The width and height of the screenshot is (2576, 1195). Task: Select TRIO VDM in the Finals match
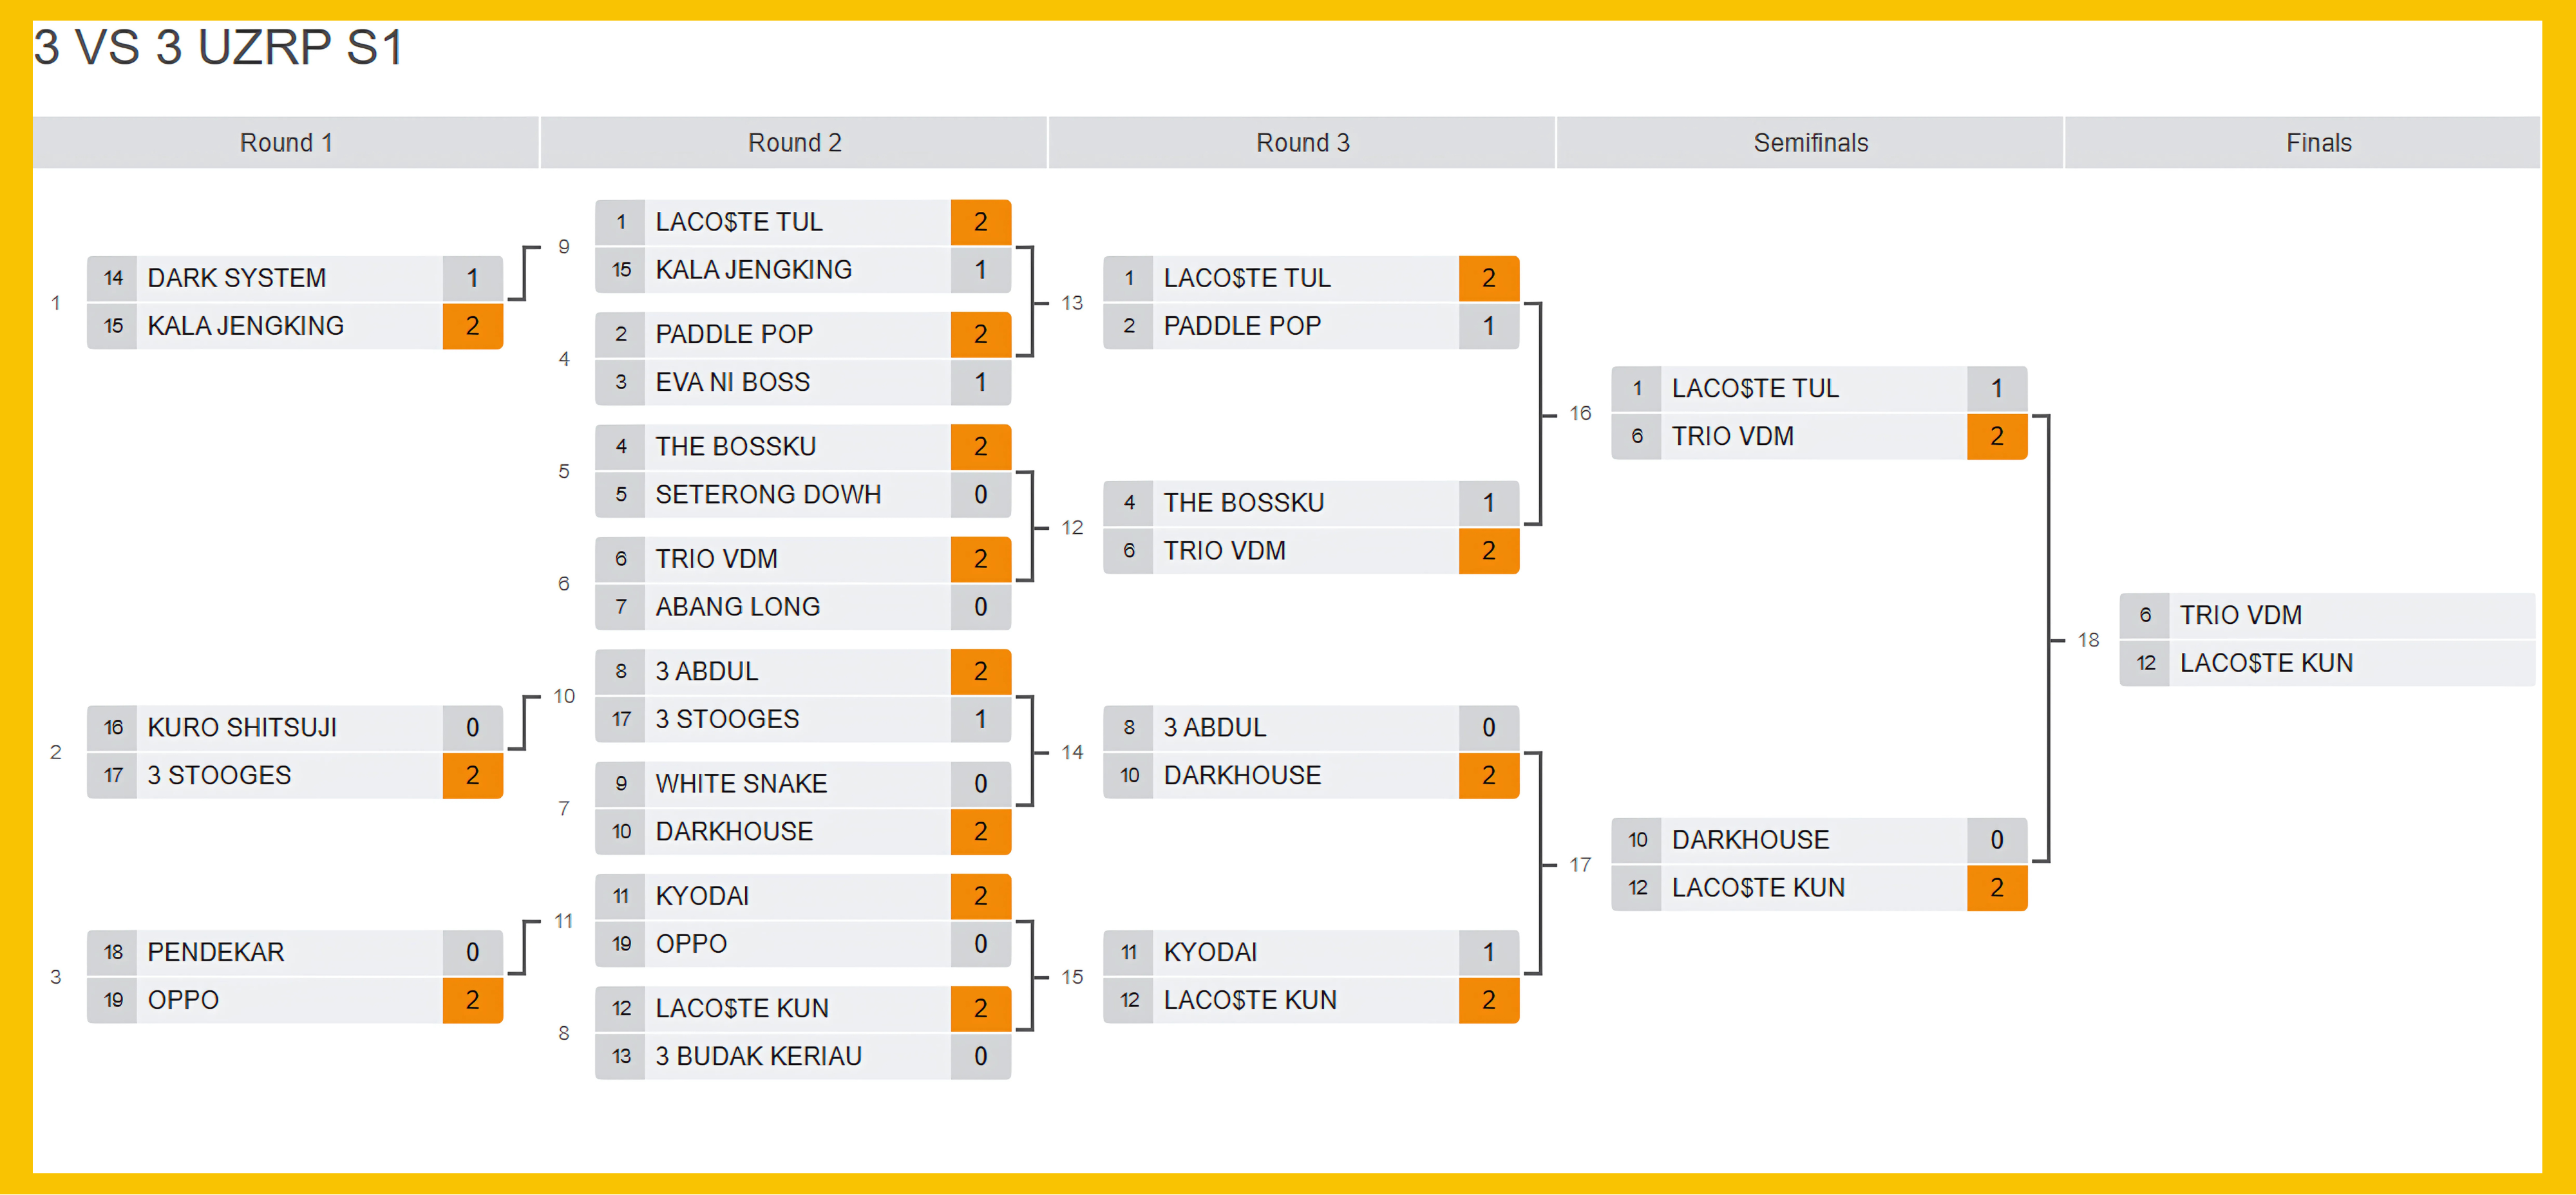2240,615
